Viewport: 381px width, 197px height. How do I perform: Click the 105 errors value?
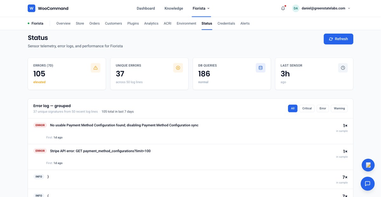click(x=39, y=74)
